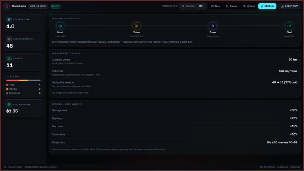Click the Bus route weight row
Image resolution: width=304 pixels, height=171 pixels.
175,126
